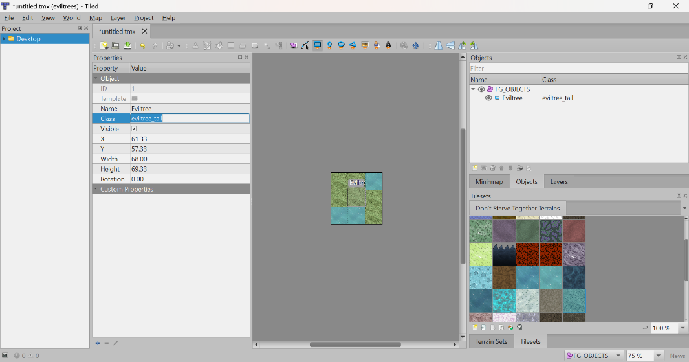Uncheck the Visible property checkbox
Image resolution: width=689 pixels, height=362 pixels.
coord(135,129)
